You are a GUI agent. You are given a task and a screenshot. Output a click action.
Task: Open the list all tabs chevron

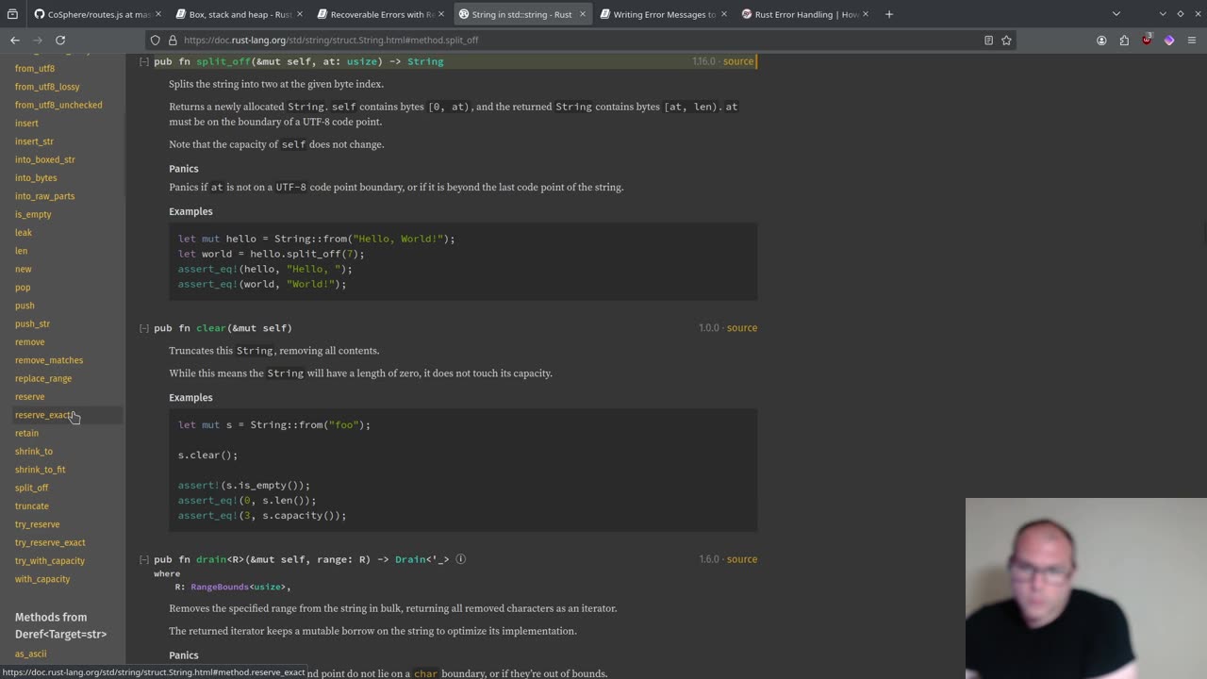[x=1116, y=14]
